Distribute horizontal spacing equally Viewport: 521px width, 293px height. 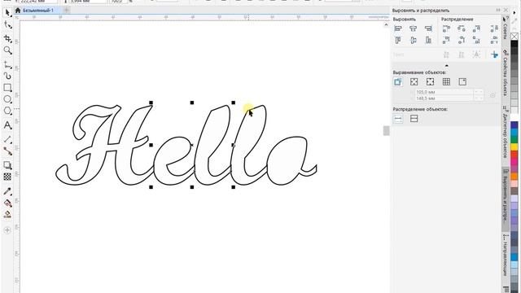[x=494, y=28]
